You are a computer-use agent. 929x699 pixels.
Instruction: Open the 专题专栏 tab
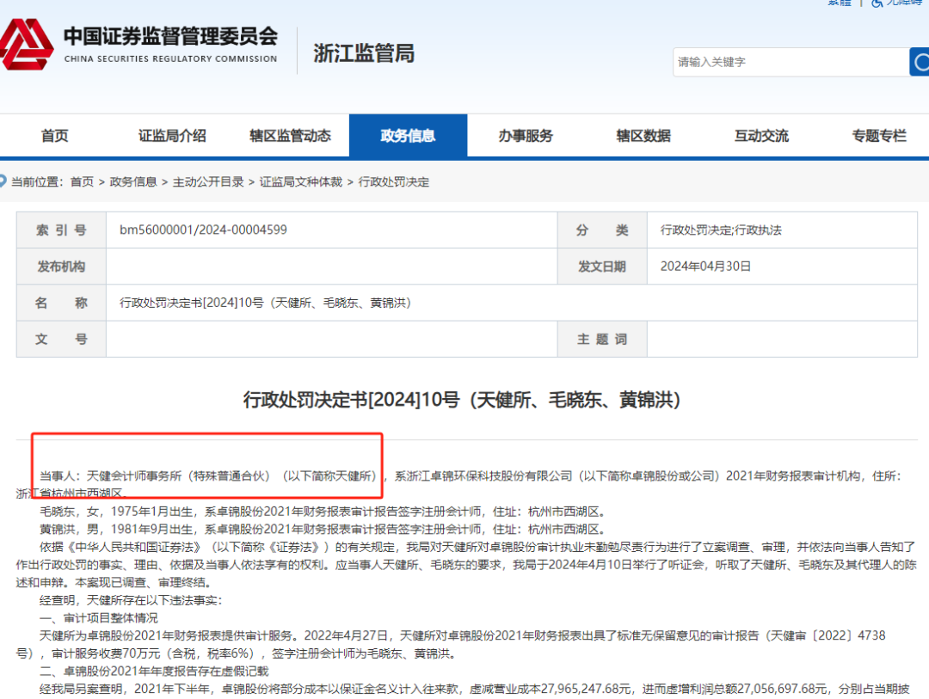click(x=879, y=136)
